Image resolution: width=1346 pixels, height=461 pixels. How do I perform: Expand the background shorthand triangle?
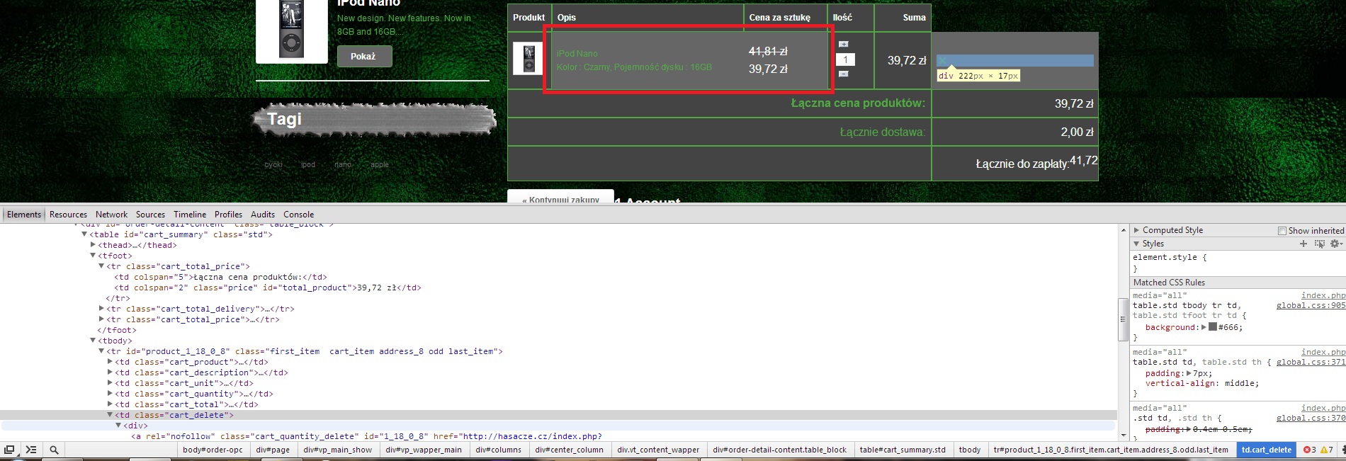tap(1204, 327)
